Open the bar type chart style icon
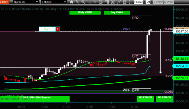This screenshot has height=109, width=189. click(71, 2)
